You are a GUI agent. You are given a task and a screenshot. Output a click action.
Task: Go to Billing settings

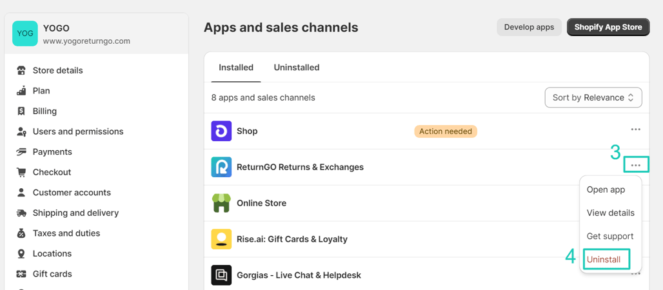45,111
